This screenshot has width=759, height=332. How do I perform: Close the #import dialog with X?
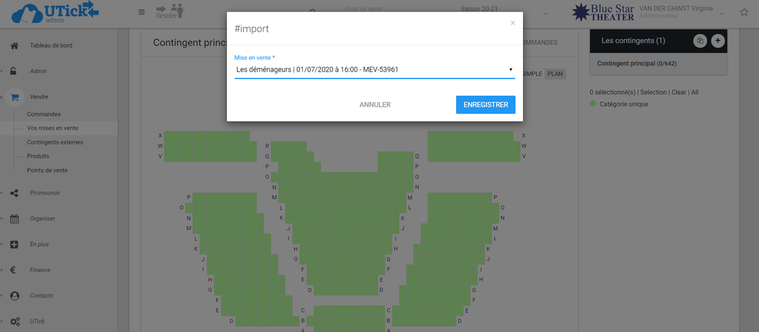(x=512, y=23)
